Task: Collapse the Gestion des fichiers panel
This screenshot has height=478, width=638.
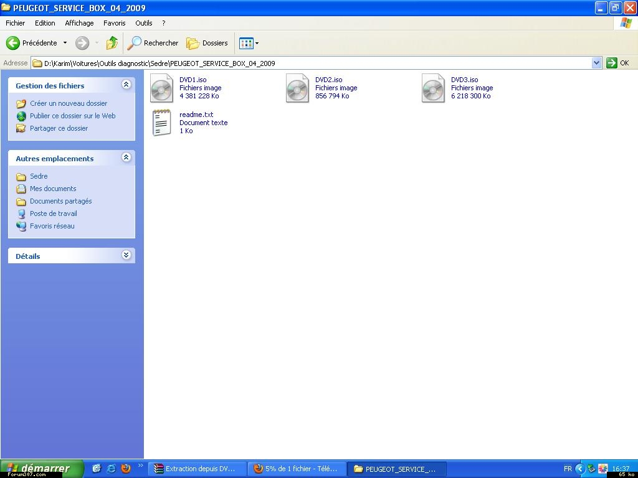Action: (x=126, y=84)
